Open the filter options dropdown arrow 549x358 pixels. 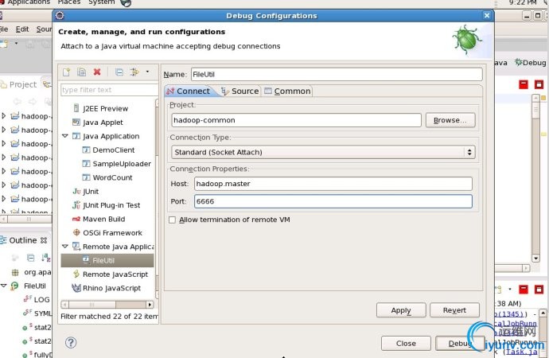click(x=147, y=72)
